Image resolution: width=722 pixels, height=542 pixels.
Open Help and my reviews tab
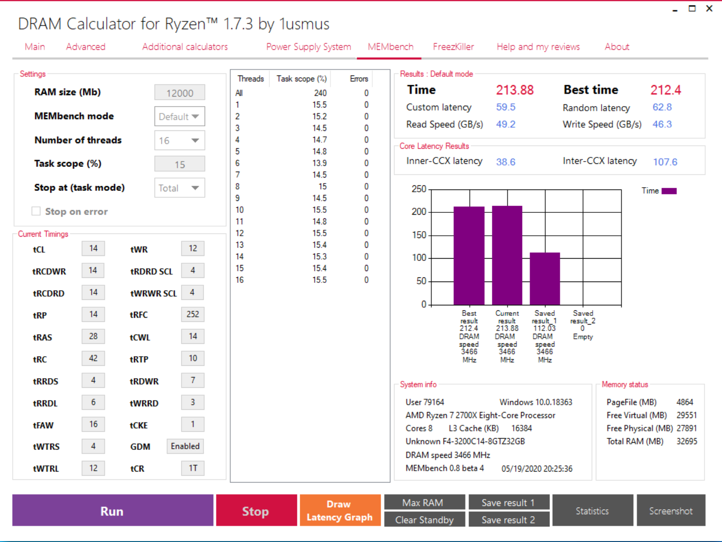(x=538, y=47)
